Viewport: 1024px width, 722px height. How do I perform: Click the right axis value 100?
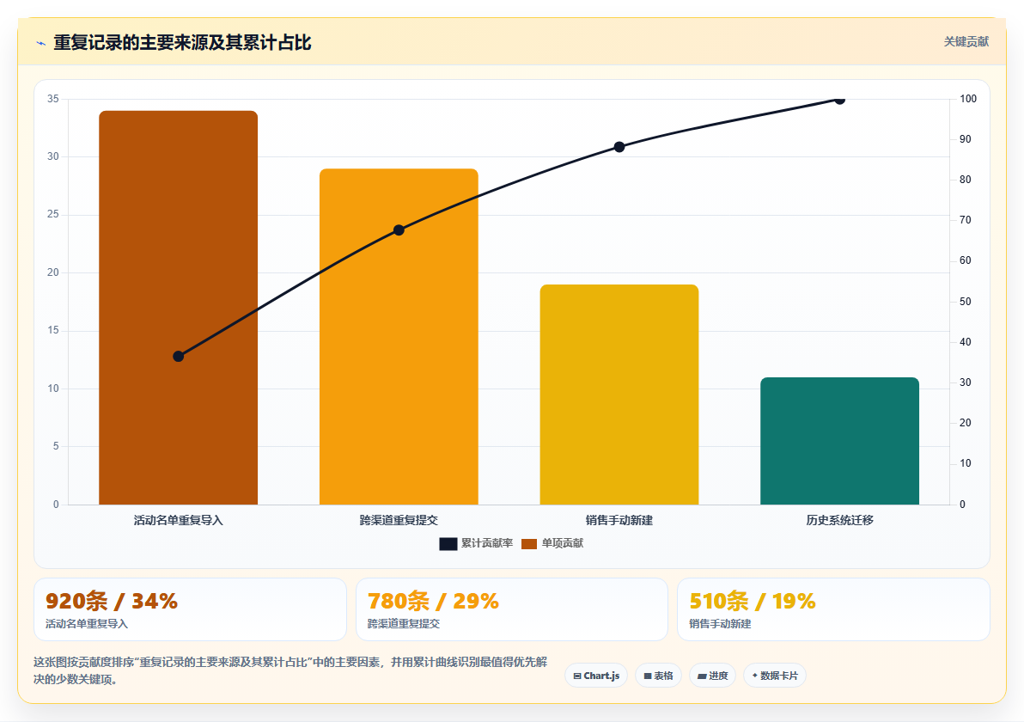point(968,99)
